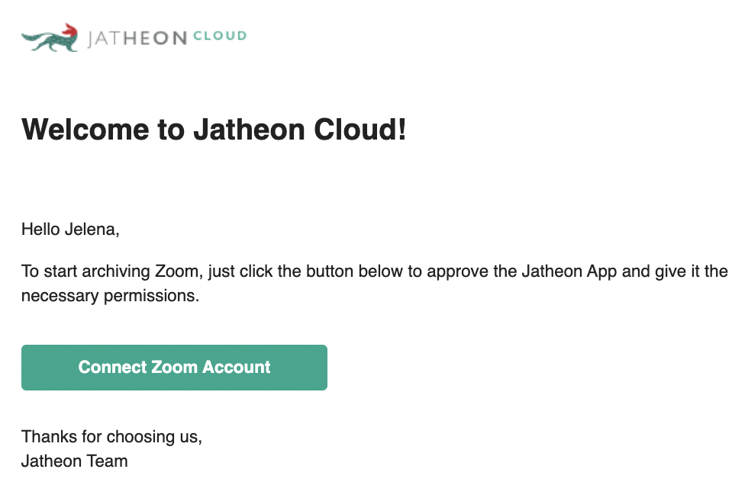The image size is (748, 482).
Task: Click the word "Welcome" in the heading
Action: (x=85, y=129)
